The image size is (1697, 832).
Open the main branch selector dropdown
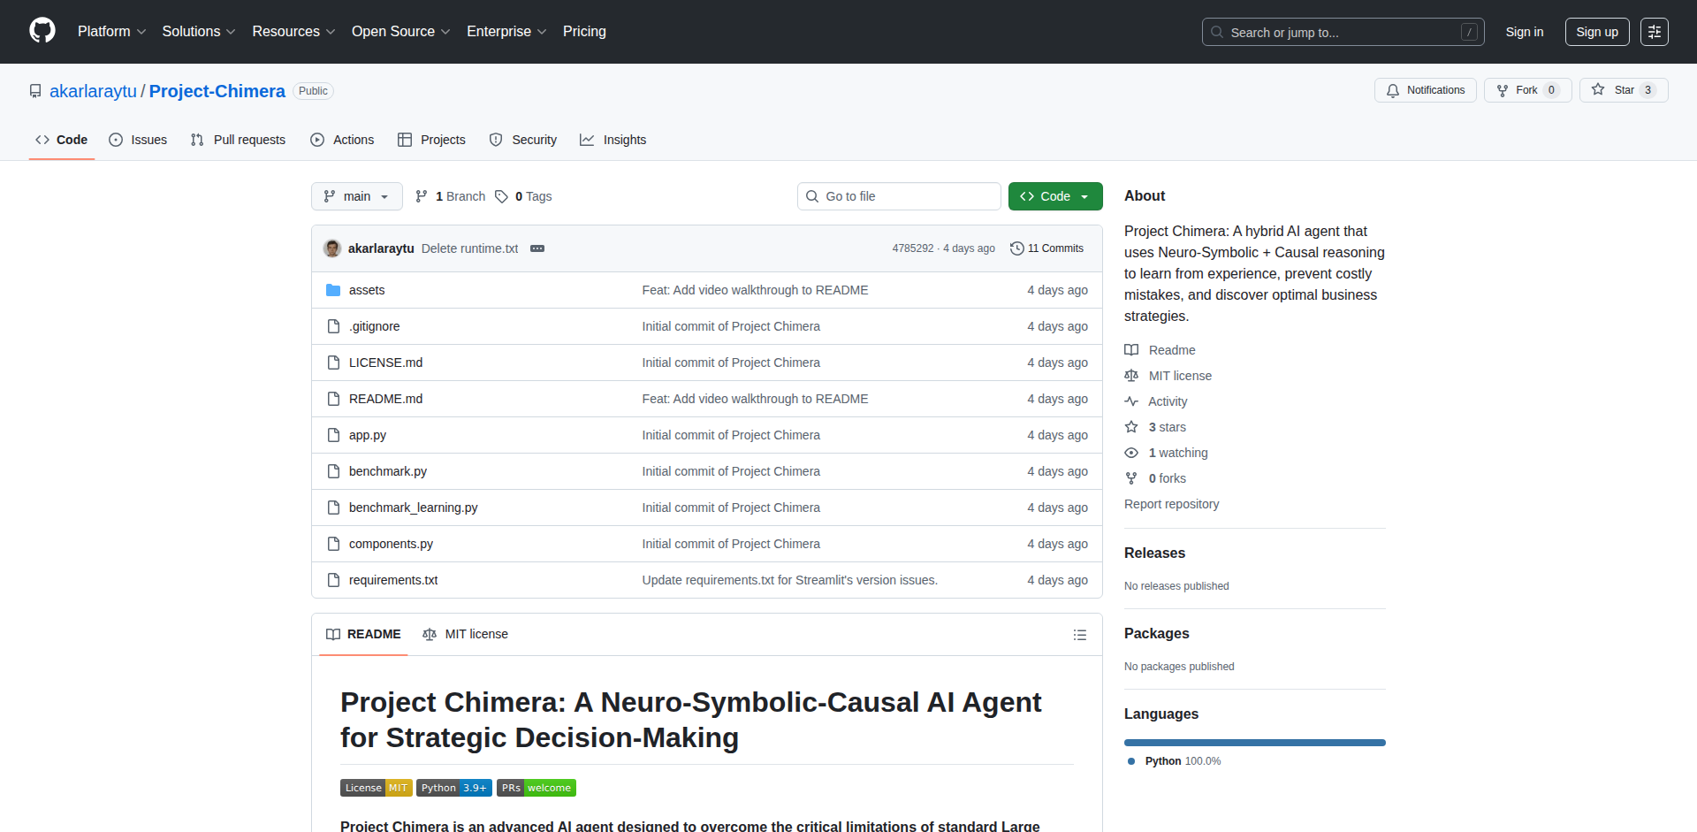[x=357, y=196]
